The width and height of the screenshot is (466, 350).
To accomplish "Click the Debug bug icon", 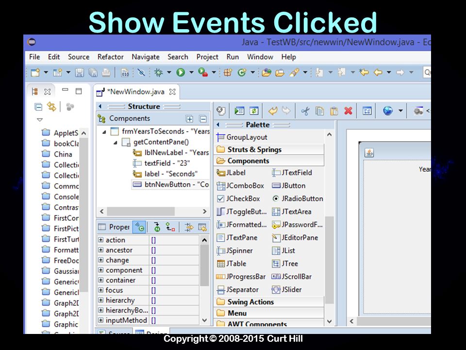I will click(x=158, y=72).
